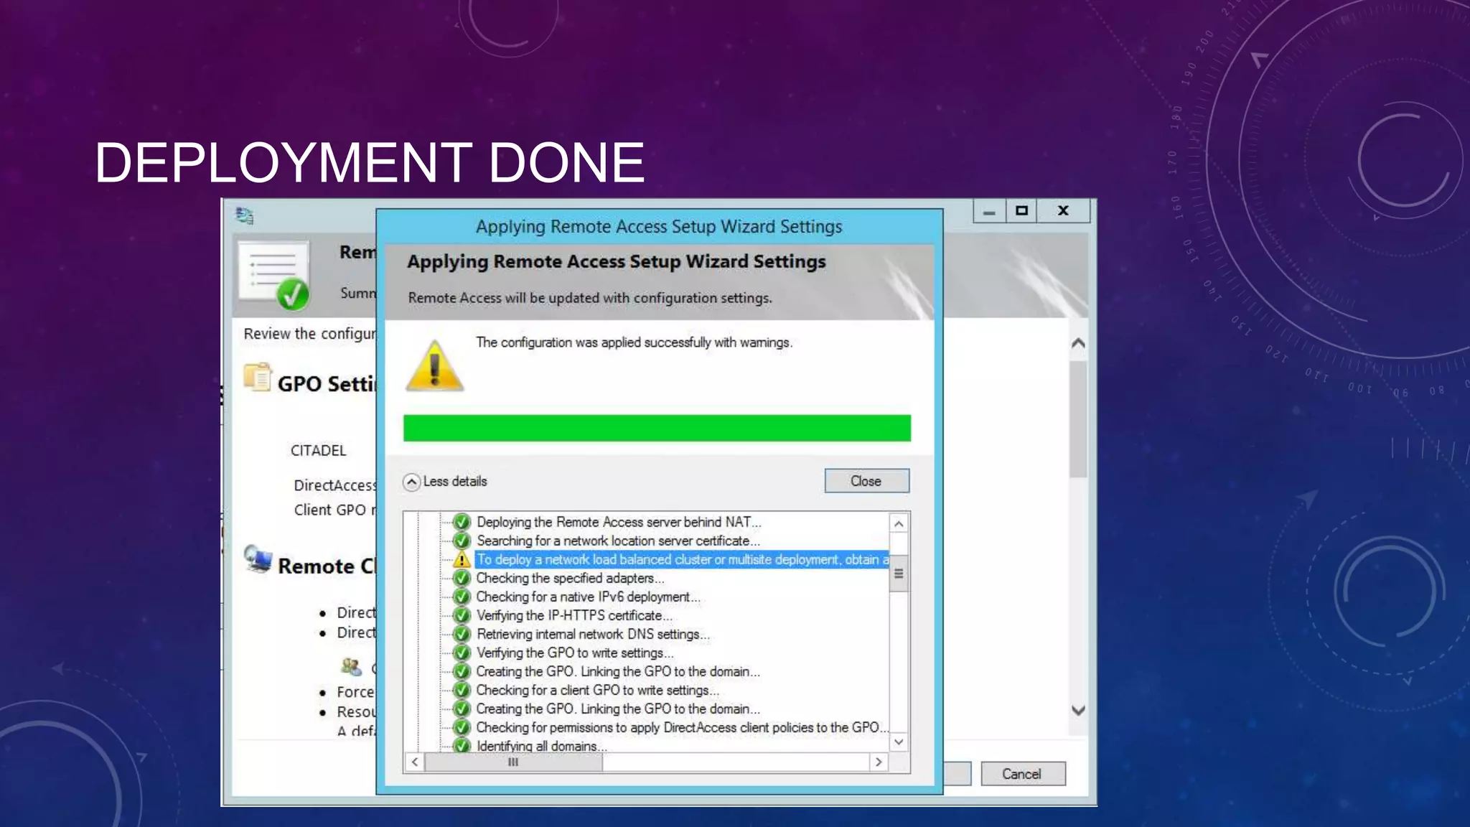The width and height of the screenshot is (1470, 827).
Task: Click the warning icon beside load balanced cluster
Action: click(462, 560)
